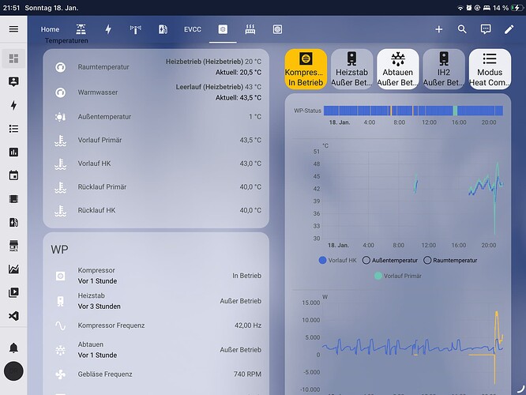Add a new item with plus icon
Image resolution: width=526 pixels, height=395 pixels.
(439, 29)
